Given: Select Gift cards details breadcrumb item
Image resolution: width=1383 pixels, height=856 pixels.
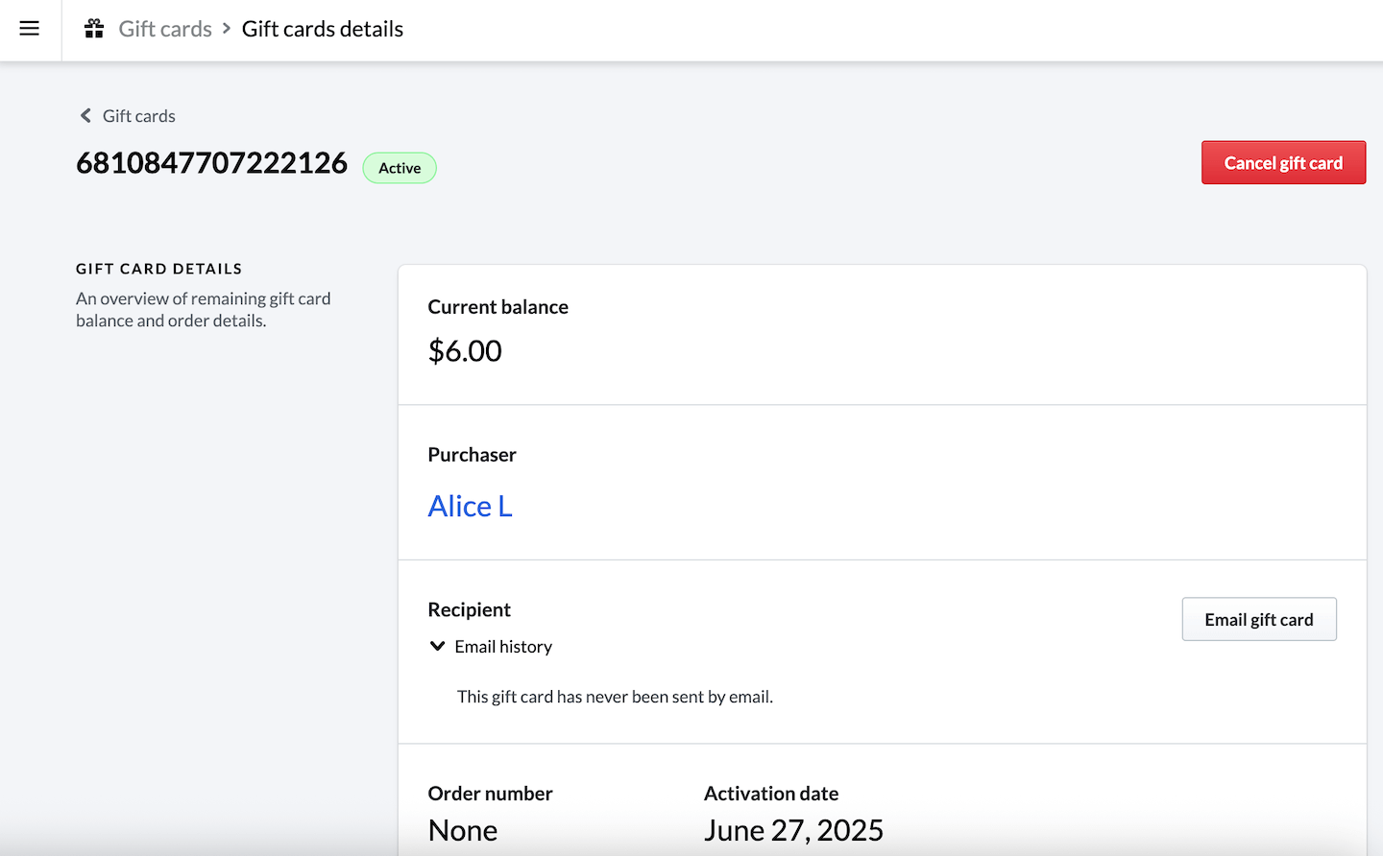Looking at the screenshot, I should (x=322, y=29).
